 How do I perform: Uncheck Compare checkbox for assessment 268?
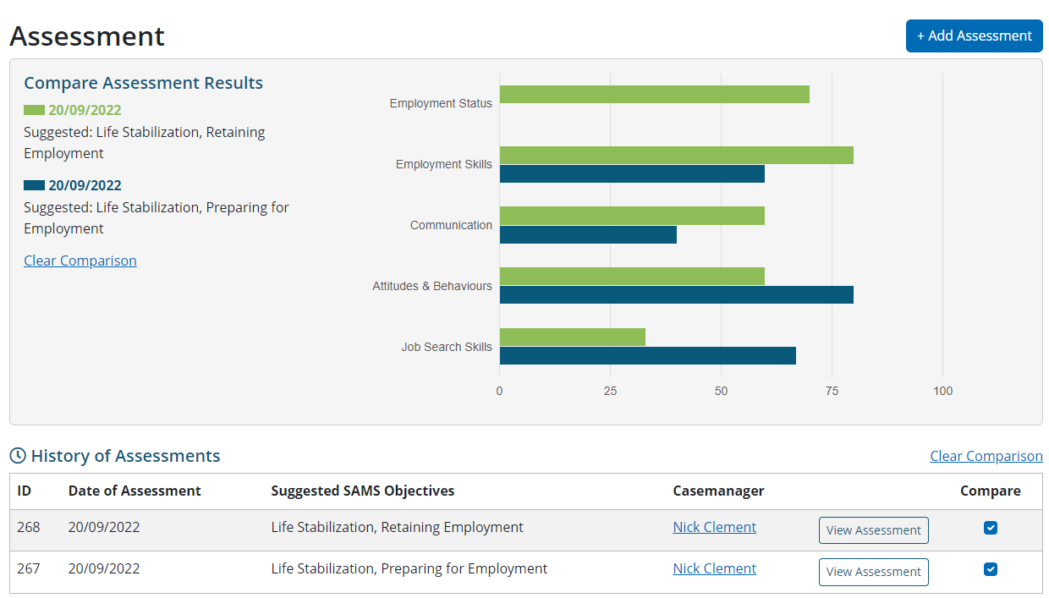(x=991, y=528)
